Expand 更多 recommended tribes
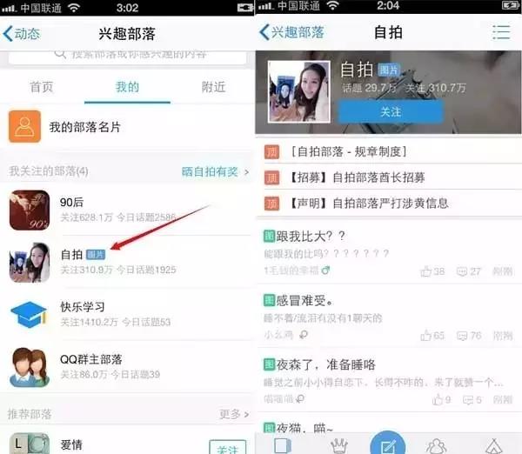 coord(233,414)
